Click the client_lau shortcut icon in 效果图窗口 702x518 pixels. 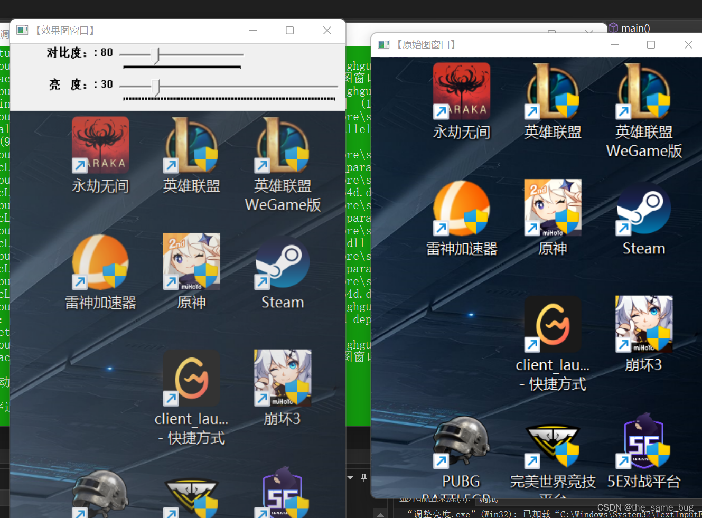coord(192,378)
